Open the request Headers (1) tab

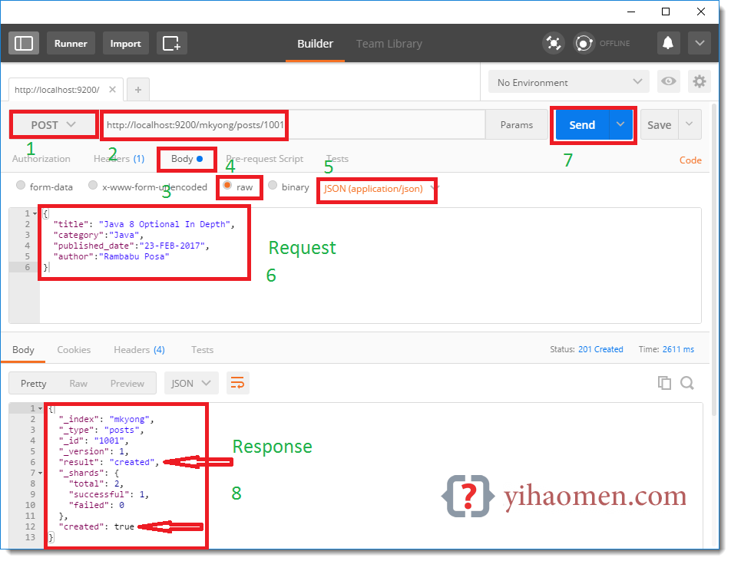click(119, 159)
